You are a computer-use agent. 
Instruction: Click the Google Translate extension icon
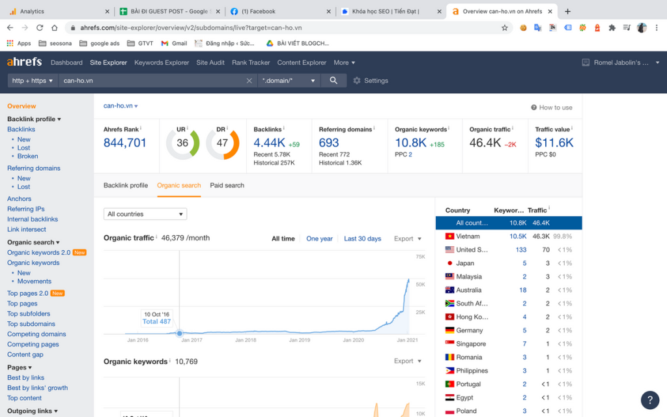click(537, 27)
